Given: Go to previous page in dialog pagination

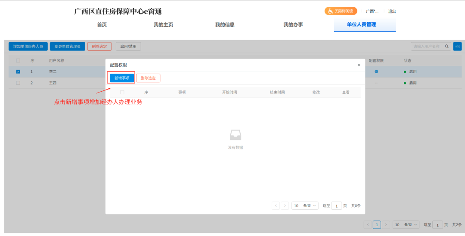Looking at the screenshot, I should click(276, 206).
